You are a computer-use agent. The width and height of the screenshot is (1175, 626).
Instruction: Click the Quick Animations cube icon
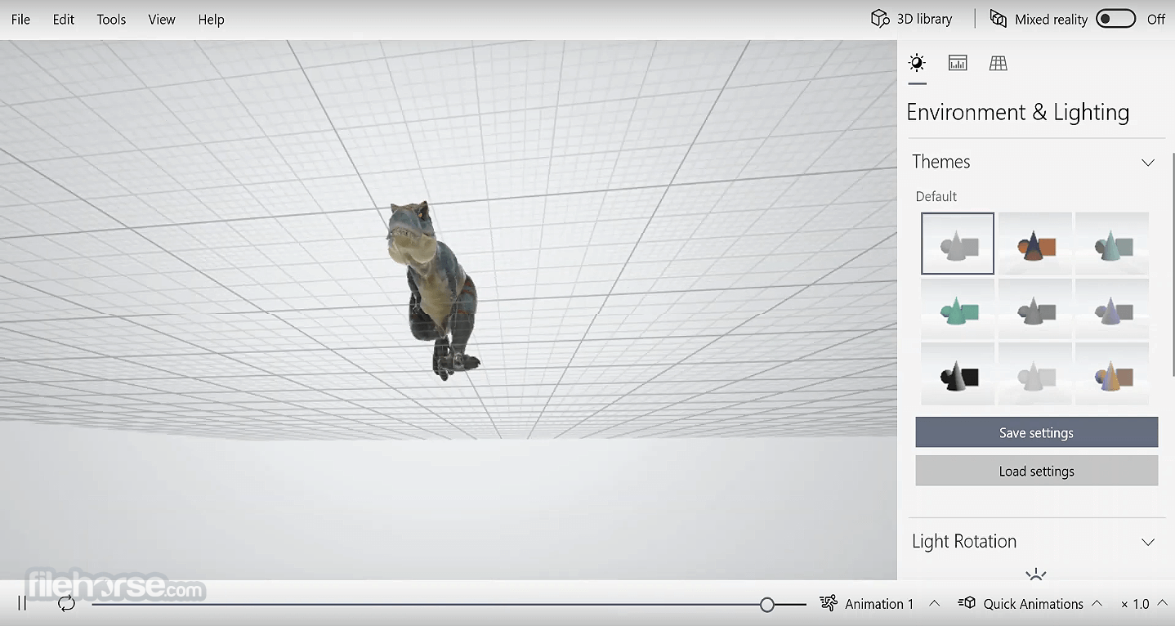tap(967, 604)
